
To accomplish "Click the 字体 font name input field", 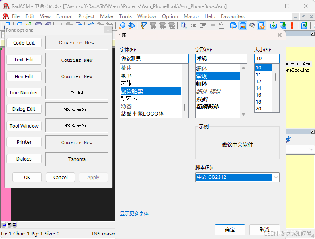I will coord(154,59).
